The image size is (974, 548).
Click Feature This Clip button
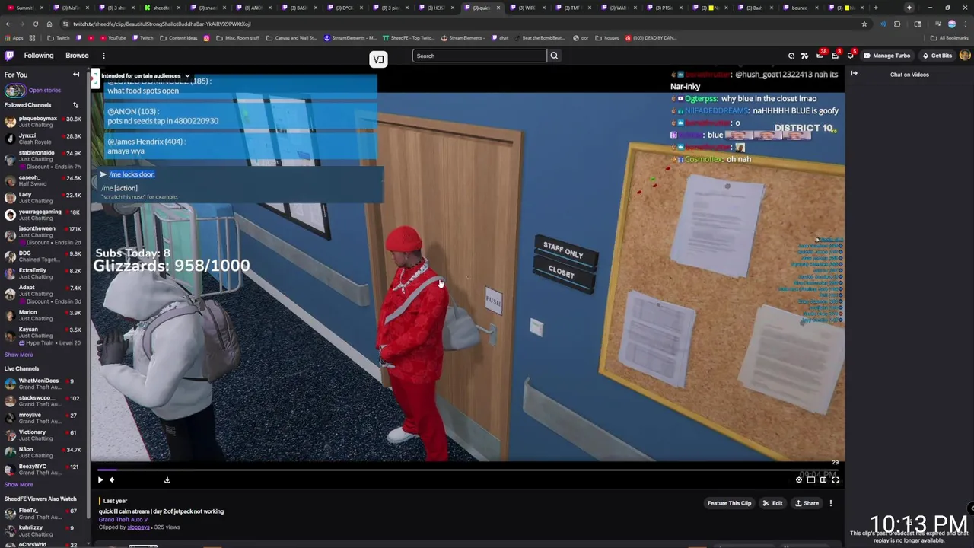coord(729,503)
